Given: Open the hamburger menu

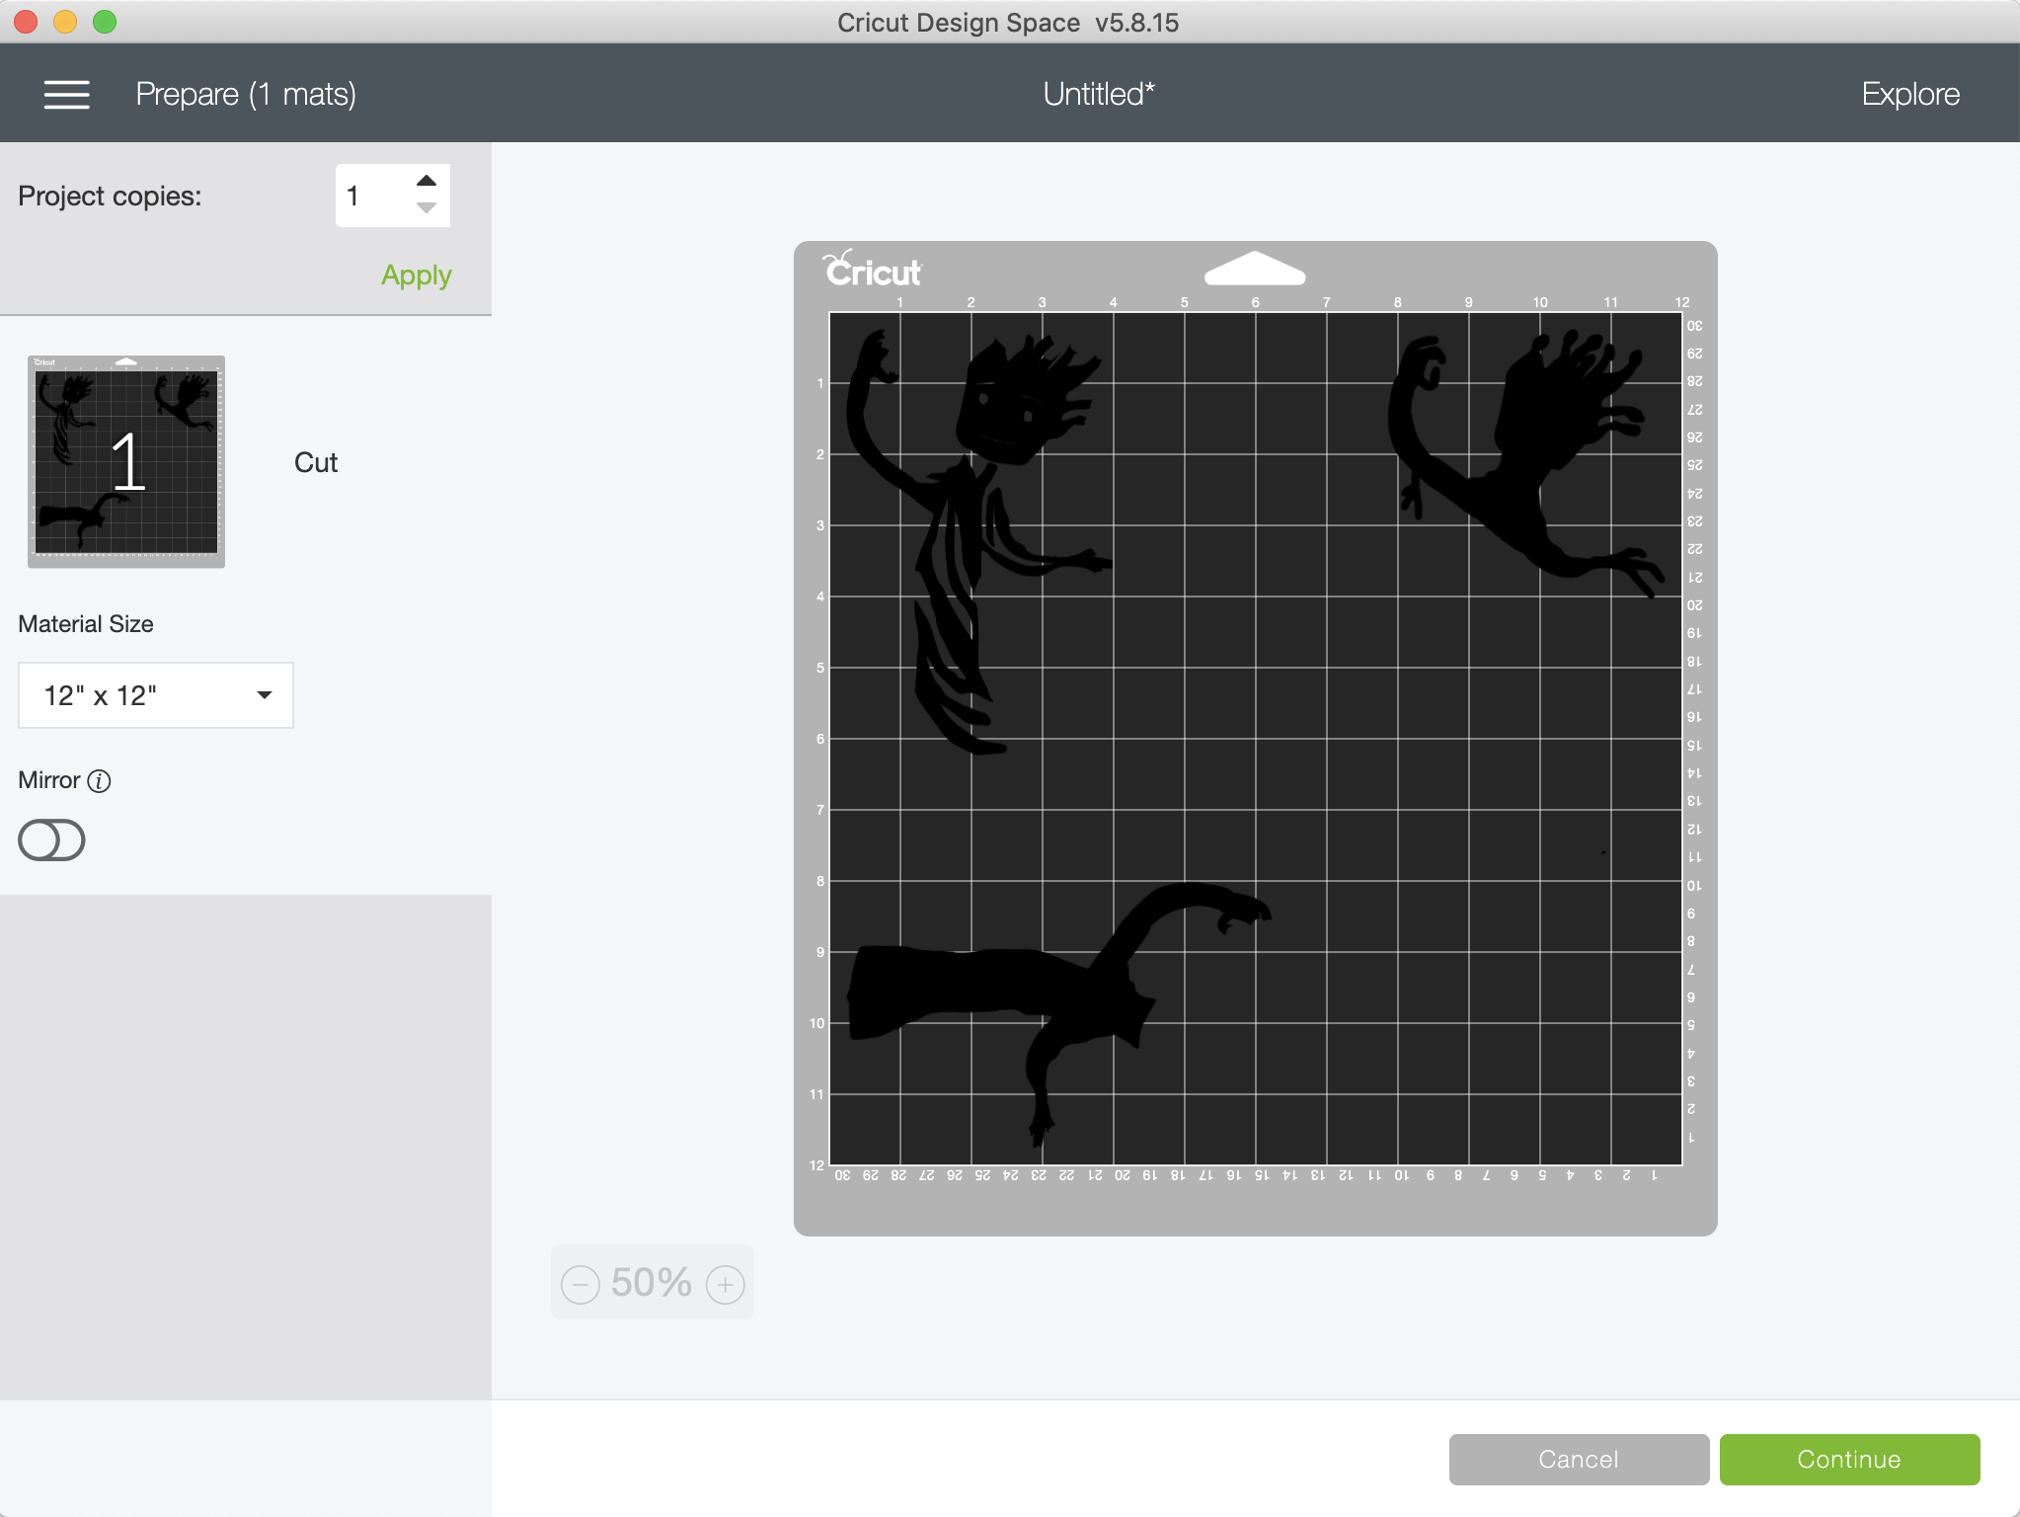Looking at the screenshot, I should tap(66, 95).
